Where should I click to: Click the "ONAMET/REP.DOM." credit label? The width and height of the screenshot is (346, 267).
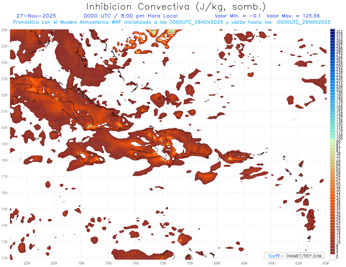304,256
